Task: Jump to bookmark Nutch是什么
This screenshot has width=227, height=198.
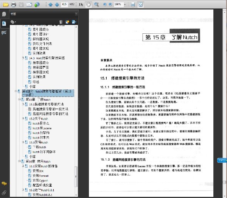Action: pyautogui.click(x=41, y=123)
